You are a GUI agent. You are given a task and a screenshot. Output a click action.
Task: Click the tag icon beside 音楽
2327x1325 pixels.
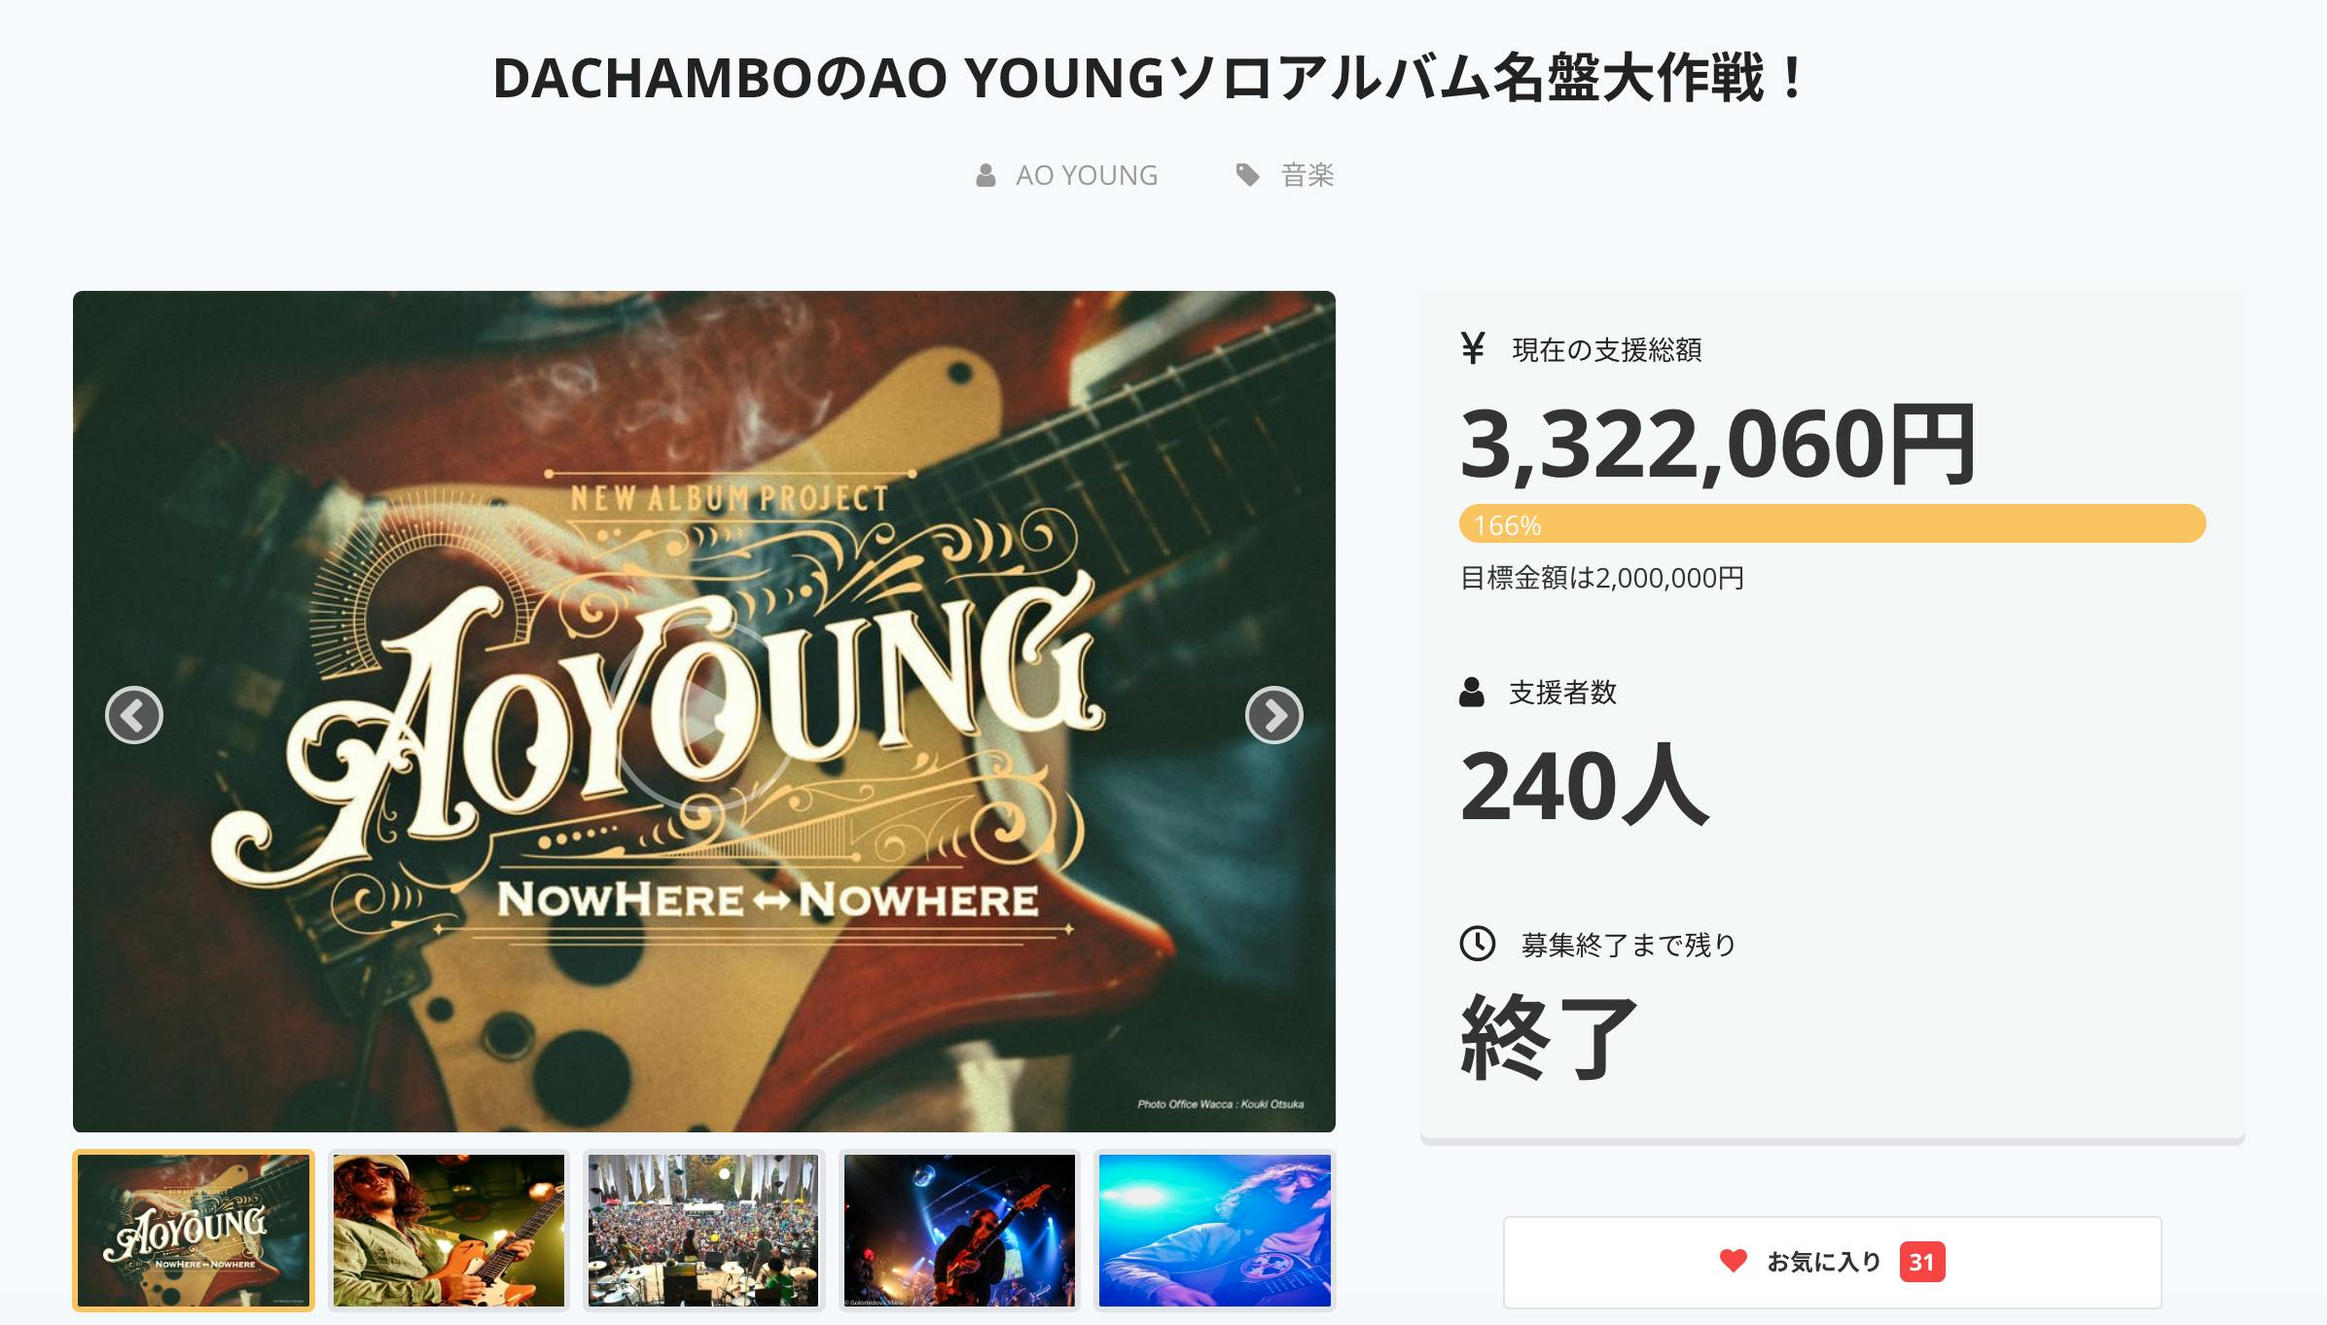tap(1247, 175)
